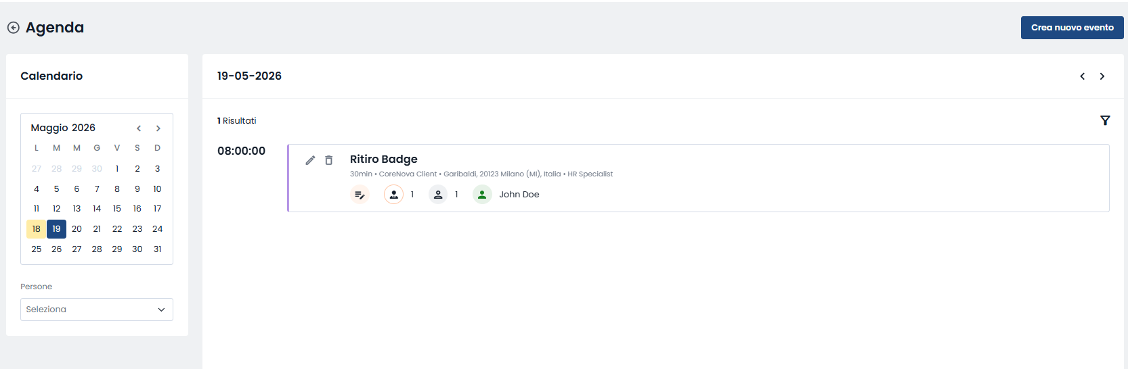Select day 1 in Maggio calendar
Screen dimensions: 1128x369
[x=117, y=169]
